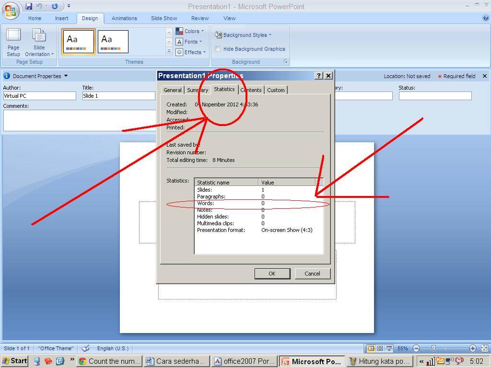Close the Document Properties panel
The image size is (491, 368).
pos(485,76)
